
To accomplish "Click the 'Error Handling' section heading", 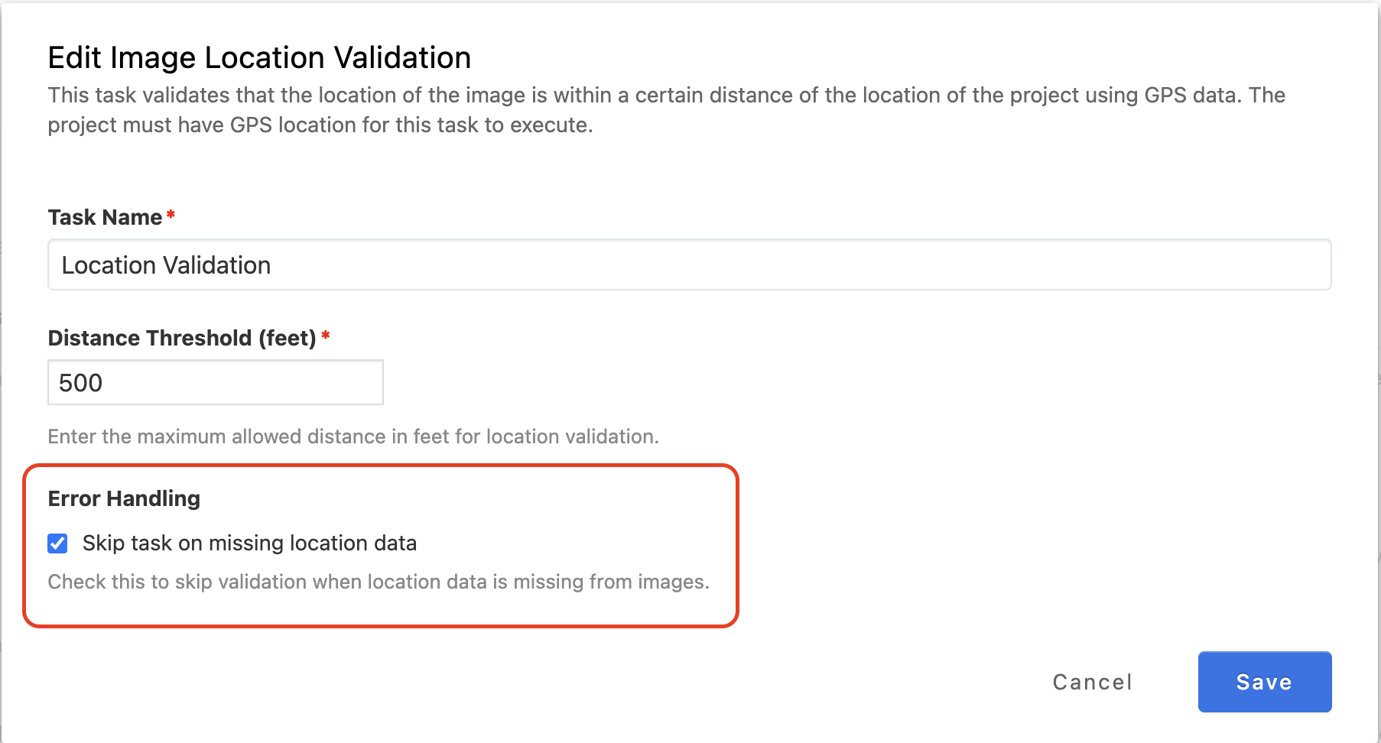I will 124,498.
